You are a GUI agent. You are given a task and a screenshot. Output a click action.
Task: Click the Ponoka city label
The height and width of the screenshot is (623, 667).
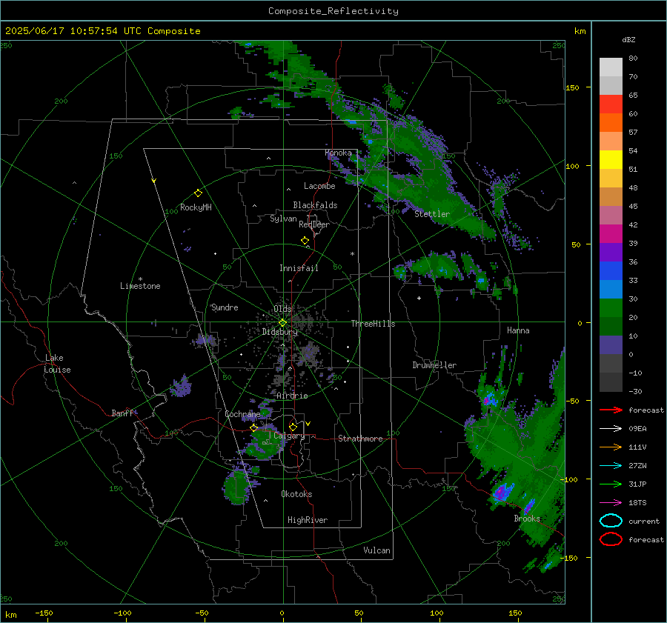click(339, 153)
